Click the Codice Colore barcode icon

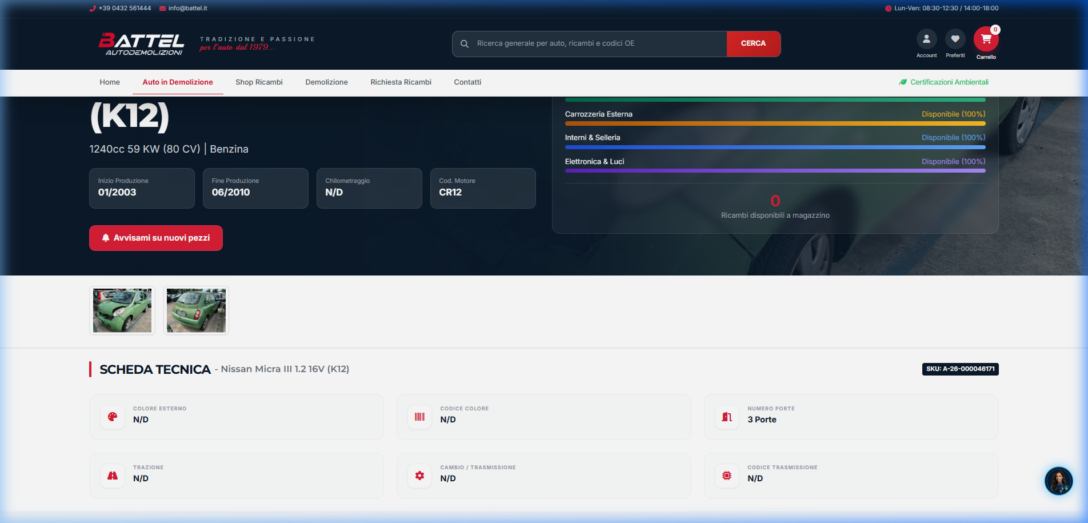tap(419, 417)
